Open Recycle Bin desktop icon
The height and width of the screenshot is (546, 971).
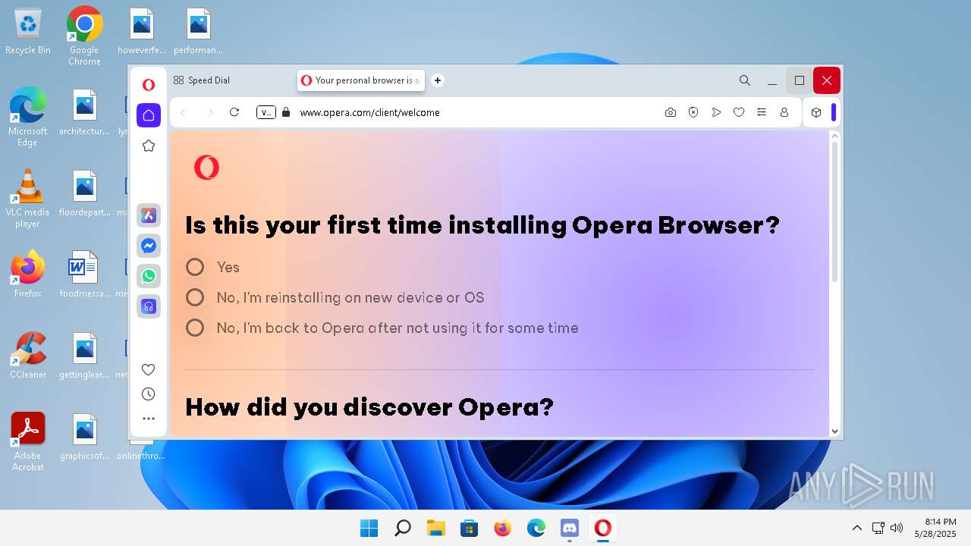click(28, 32)
